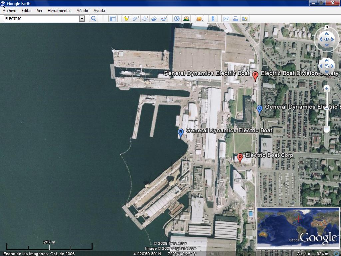Click the search magnifier button
341x256 pixels.
(x=94, y=19)
